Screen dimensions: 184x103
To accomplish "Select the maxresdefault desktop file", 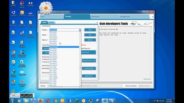I will click(x=30, y=4).
